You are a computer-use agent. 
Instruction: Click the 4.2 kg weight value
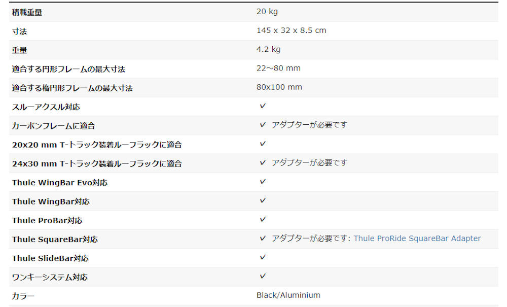[268, 49]
